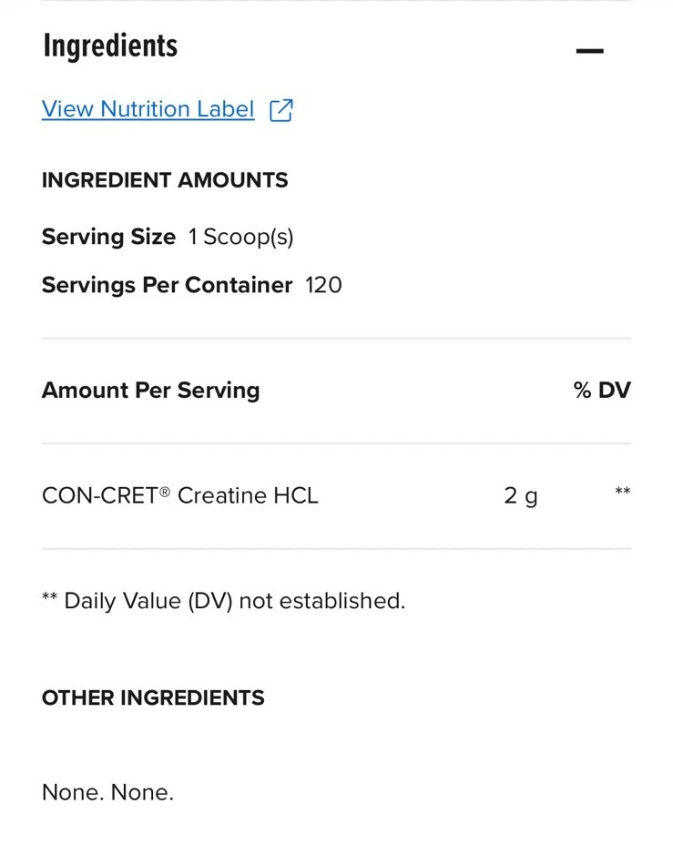Screen dimensions: 673x865
Task: Collapse the Ingredients section with minus icon
Action: [589, 51]
